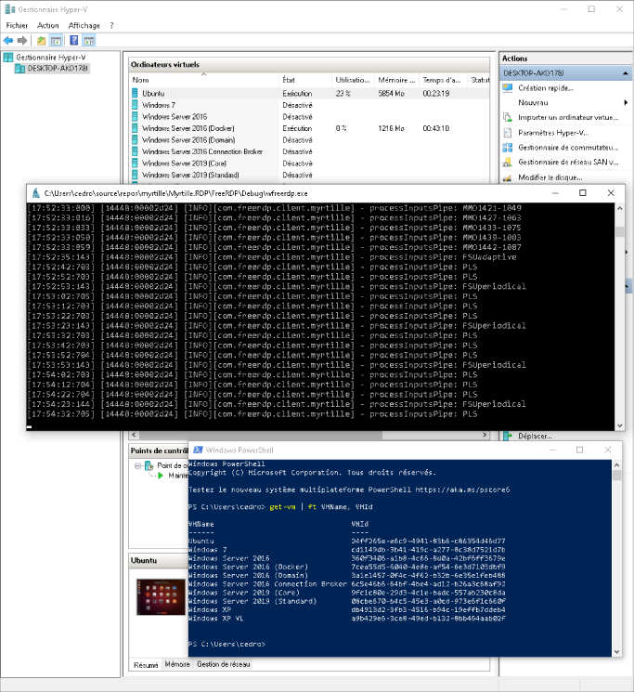Viewport: 634px width, 692px height.
Task: Click the Up folder toolbar icon
Action: click(x=41, y=41)
